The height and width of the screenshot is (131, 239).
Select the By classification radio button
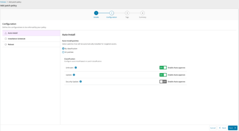click(63, 48)
